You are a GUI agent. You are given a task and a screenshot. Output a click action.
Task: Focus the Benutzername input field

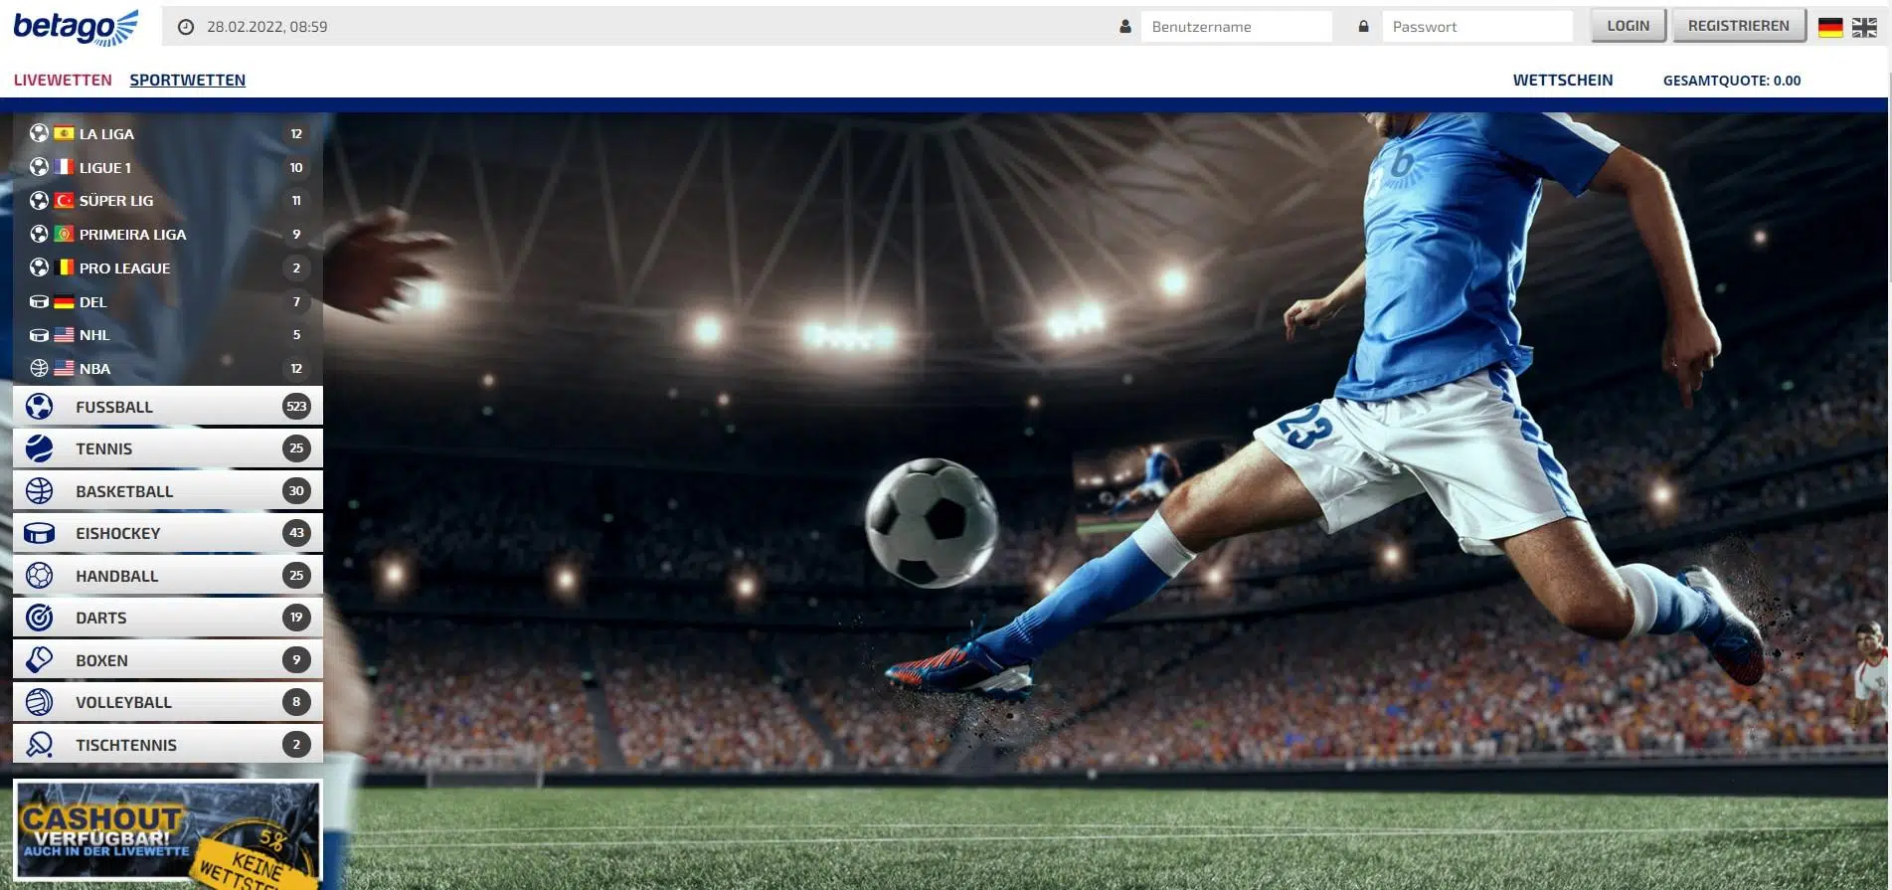point(1236,27)
